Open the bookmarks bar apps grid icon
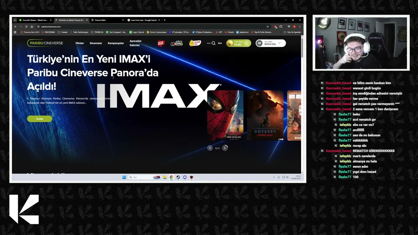Screen dimensions: 418x235 pyautogui.click(x=15, y=32)
